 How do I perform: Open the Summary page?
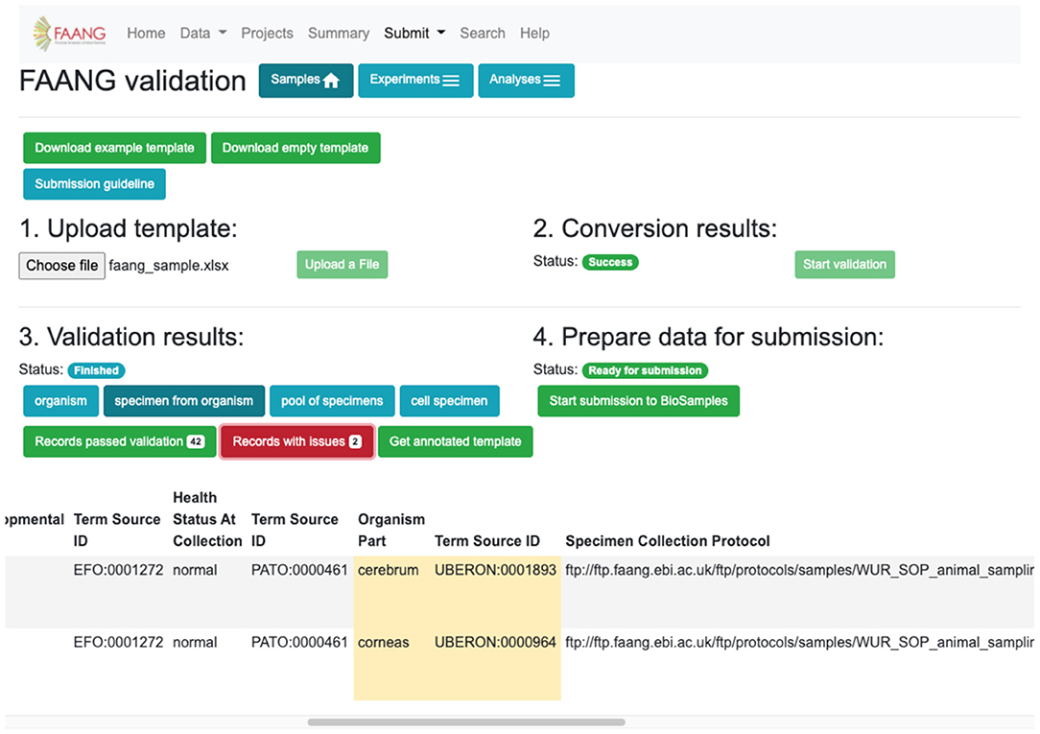pyautogui.click(x=339, y=34)
